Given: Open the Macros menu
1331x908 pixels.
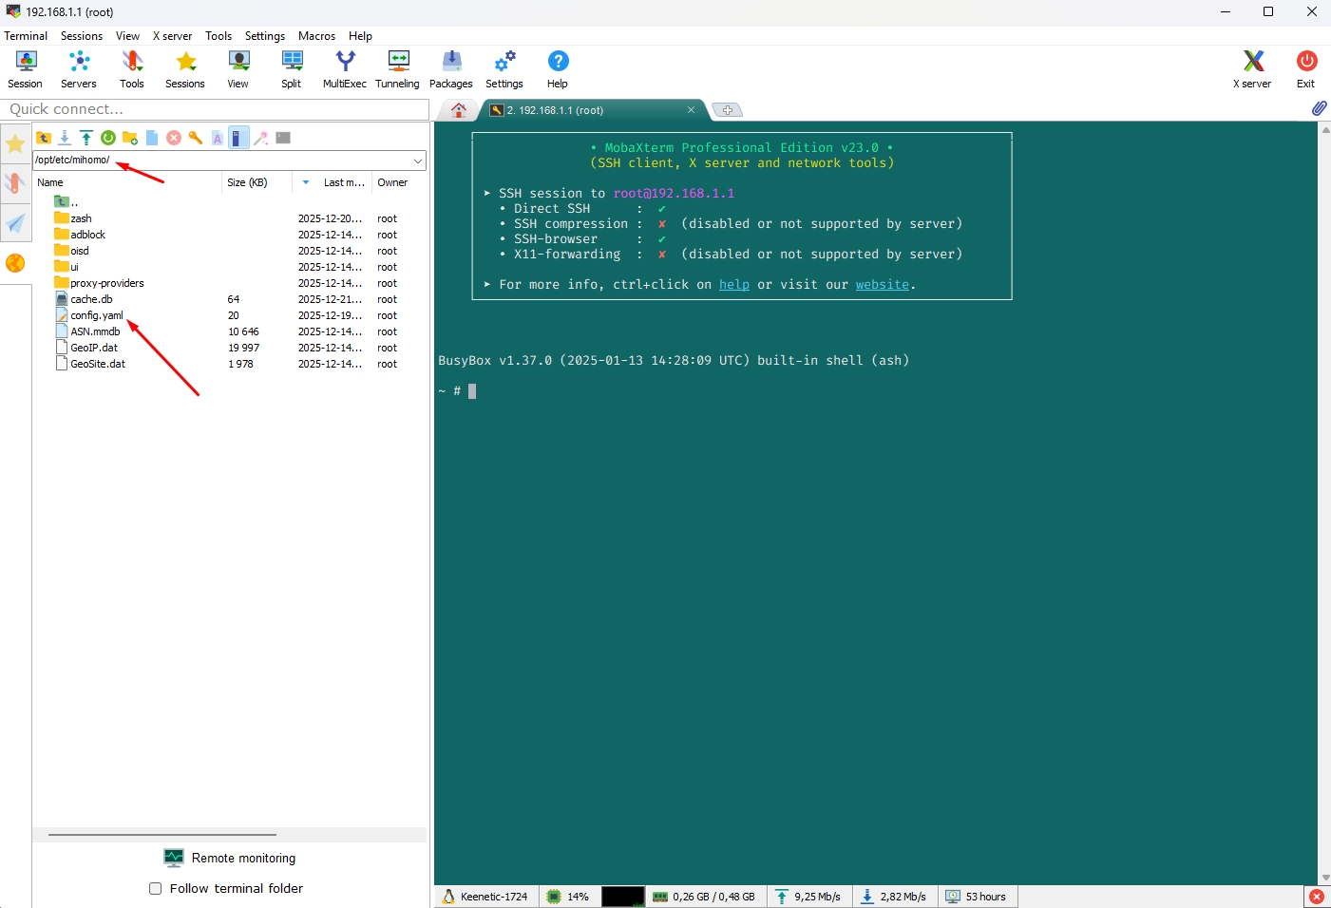Looking at the screenshot, I should [x=316, y=36].
